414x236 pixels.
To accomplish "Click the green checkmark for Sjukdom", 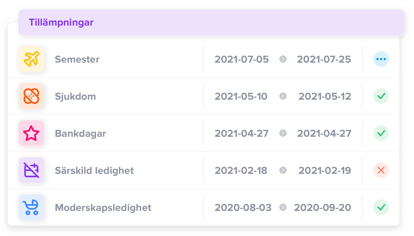I will 381,96.
